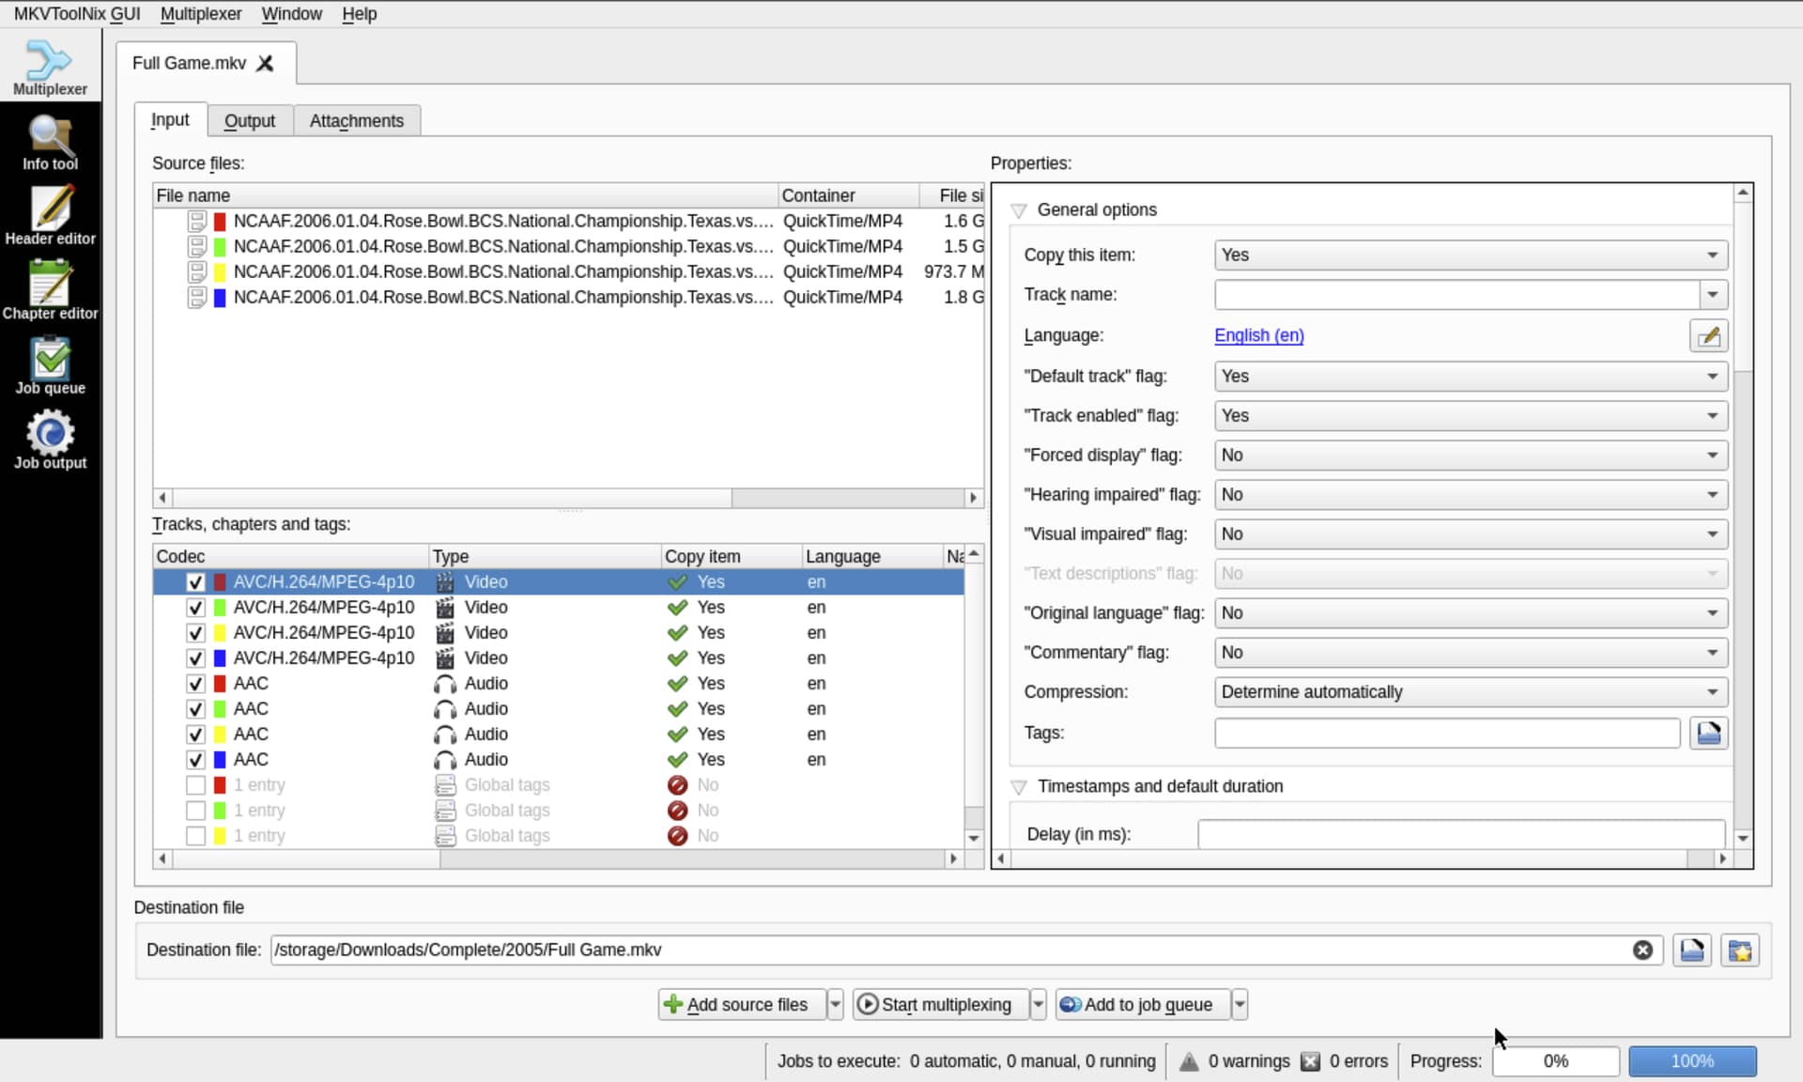The height and width of the screenshot is (1082, 1803).
Task: Open the Forced display flag dropdown
Action: click(1471, 456)
